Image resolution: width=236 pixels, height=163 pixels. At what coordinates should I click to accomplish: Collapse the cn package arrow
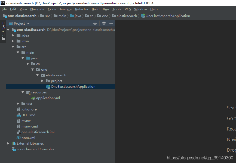(28, 64)
